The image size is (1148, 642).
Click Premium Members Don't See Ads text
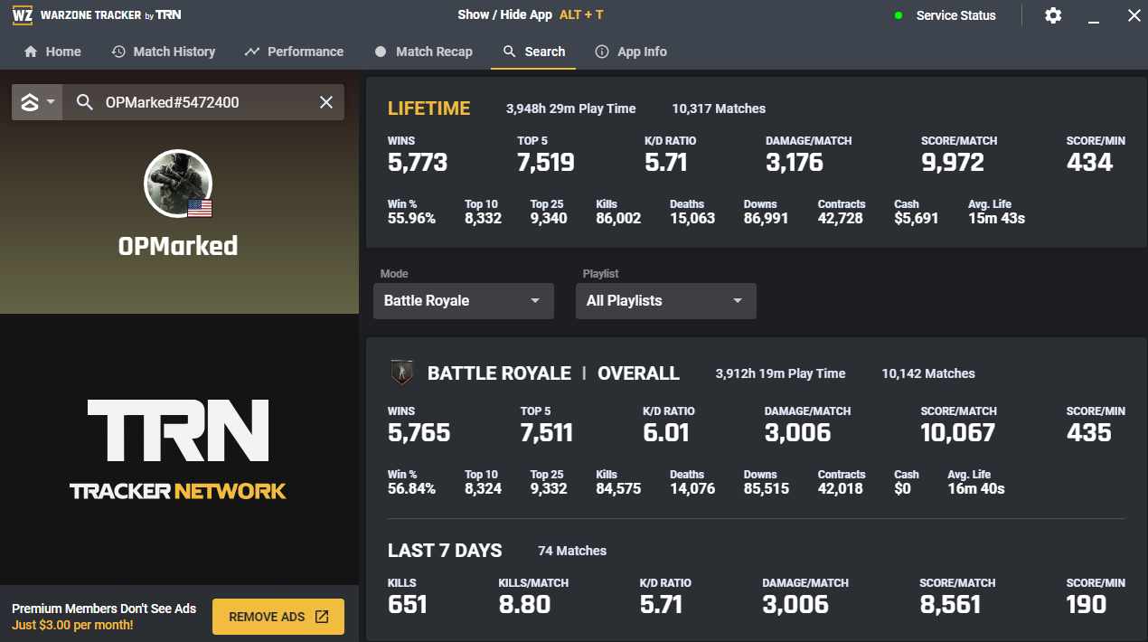tap(104, 609)
